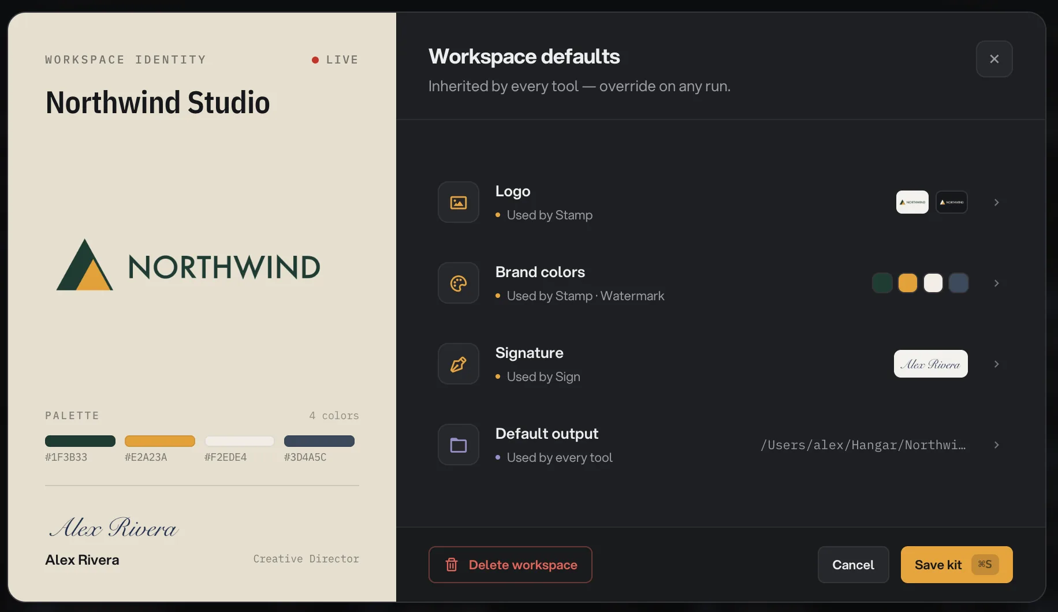Viewport: 1058px width, 612px height.
Task: Click the Brand colors palette icon
Action: (459, 283)
